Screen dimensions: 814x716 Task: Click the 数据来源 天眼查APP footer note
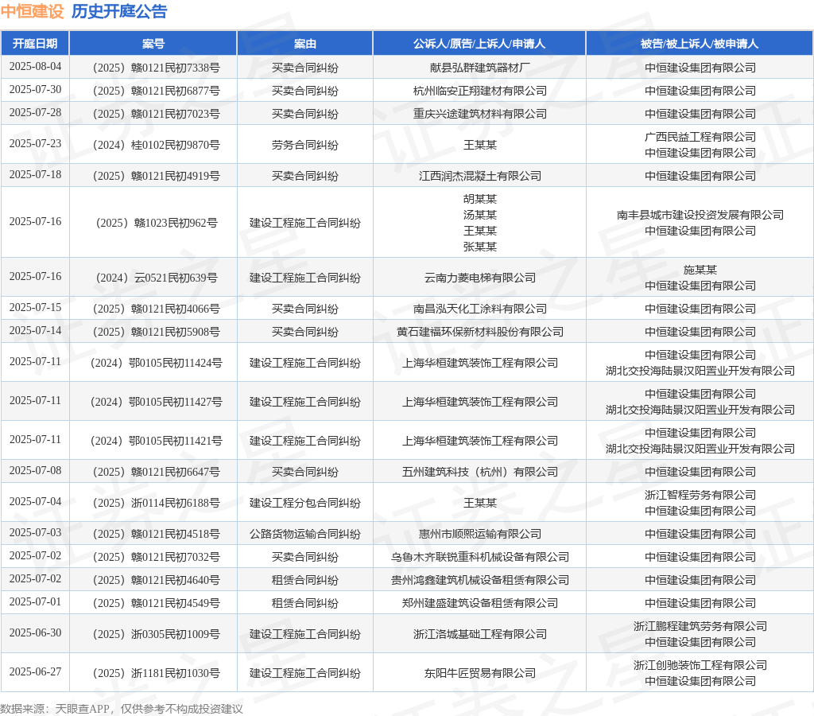pyautogui.click(x=122, y=709)
